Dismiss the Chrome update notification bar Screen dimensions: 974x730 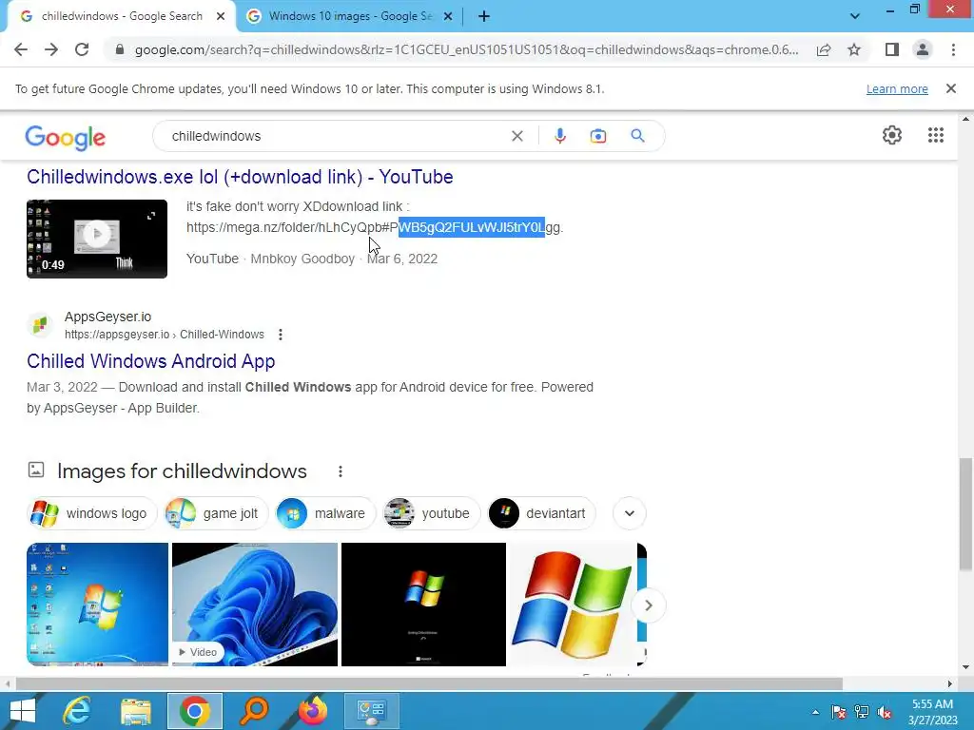950,88
